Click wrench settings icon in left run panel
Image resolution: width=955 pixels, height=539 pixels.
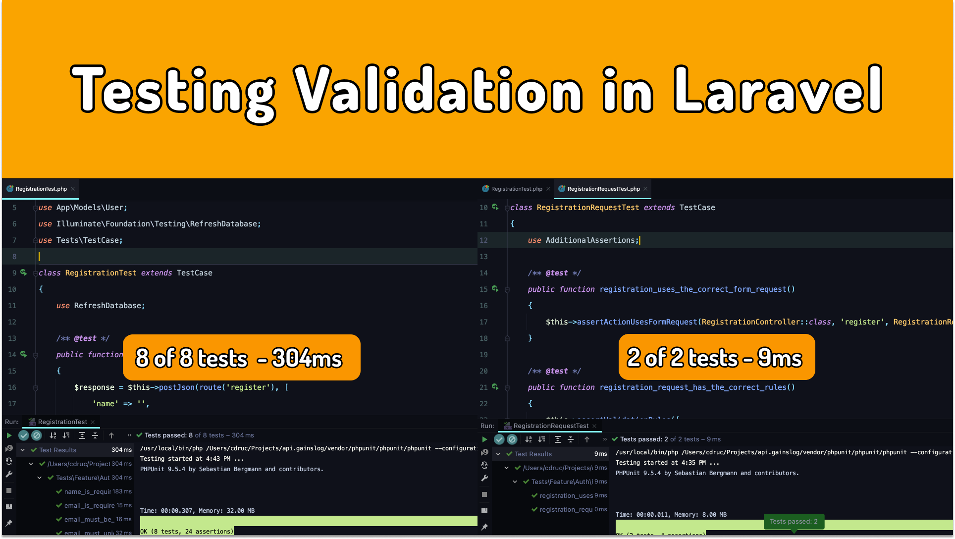coord(9,474)
